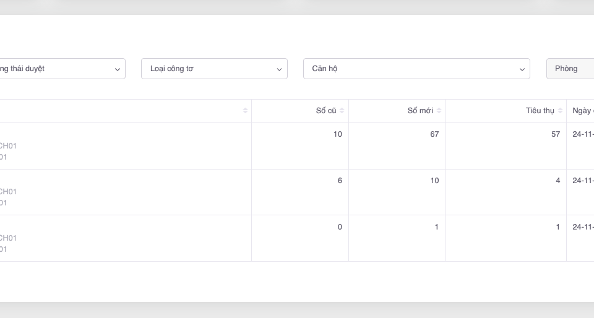Select the Số cũ value 10 in first row

coord(337,134)
